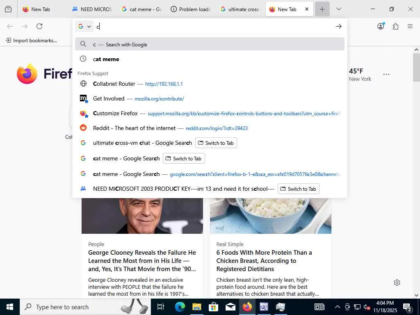This screenshot has height=315, width=420.
Task: Expand the list all tabs chevron
Action: pyautogui.click(x=338, y=9)
